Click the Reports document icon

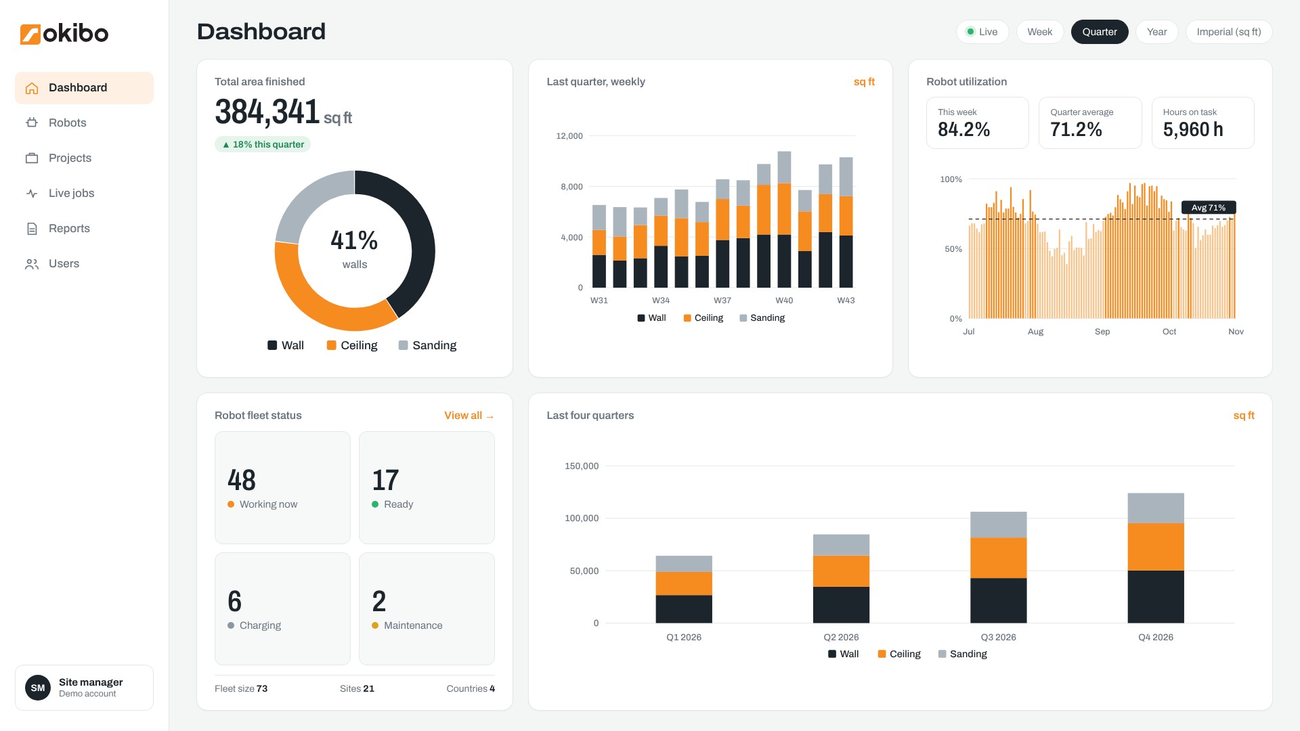click(32, 229)
